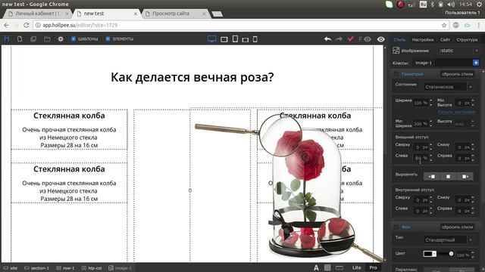Select section-1 in the bottom breadcrumb

(37, 268)
